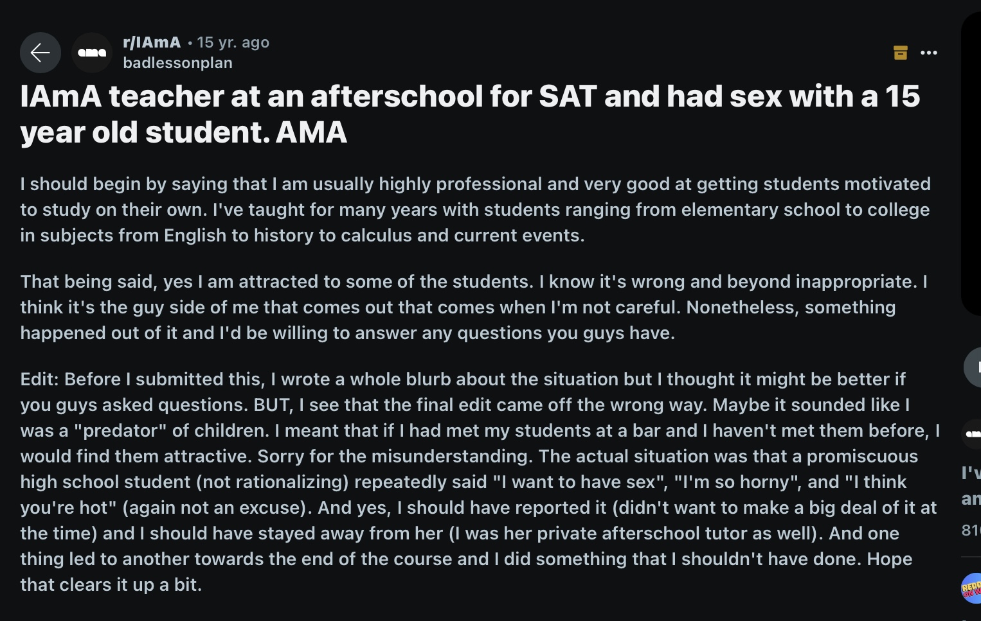Open the three-dot post options menu
Image resolution: width=981 pixels, height=621 pixels.
[929, 53]
